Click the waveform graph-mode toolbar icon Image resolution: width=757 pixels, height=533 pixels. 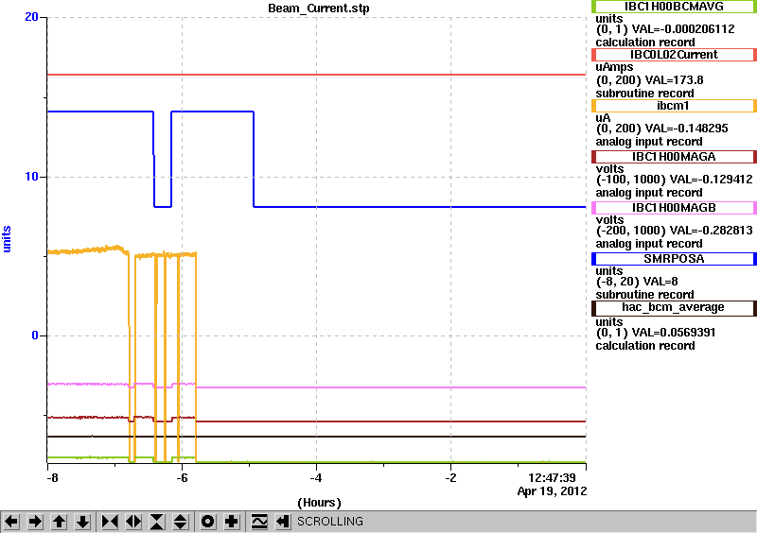(x=259, y=522)
